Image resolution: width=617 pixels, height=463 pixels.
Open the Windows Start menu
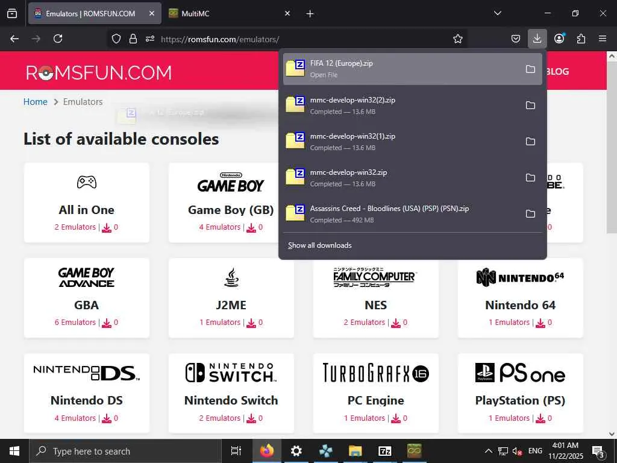(14, 451)
